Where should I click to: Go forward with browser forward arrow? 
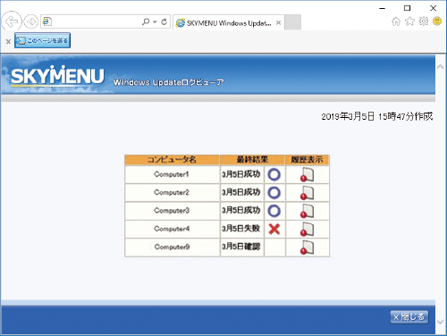31,21
